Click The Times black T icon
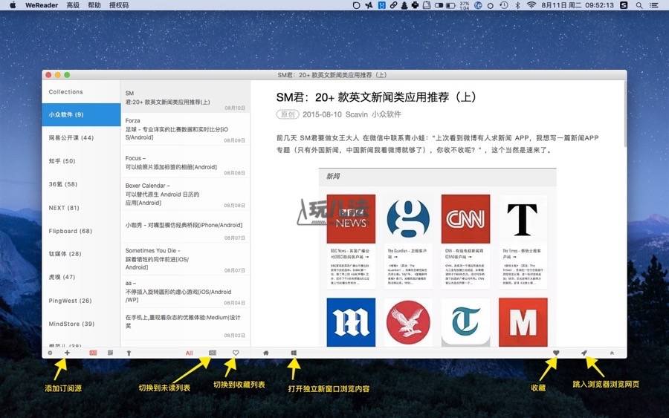Screen dimensions: 669x418 tap(523, 218)
